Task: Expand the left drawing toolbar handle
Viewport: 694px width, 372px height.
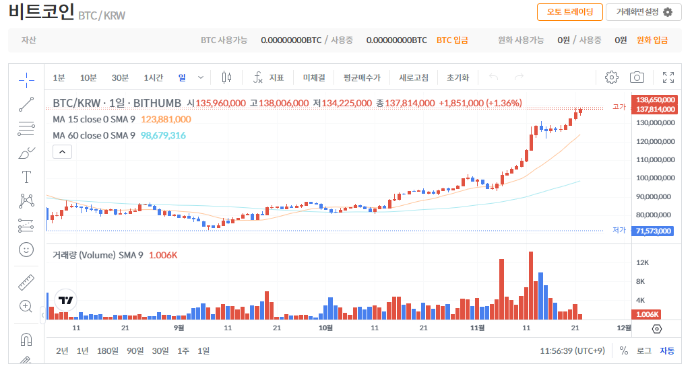Action: point(42,315)
